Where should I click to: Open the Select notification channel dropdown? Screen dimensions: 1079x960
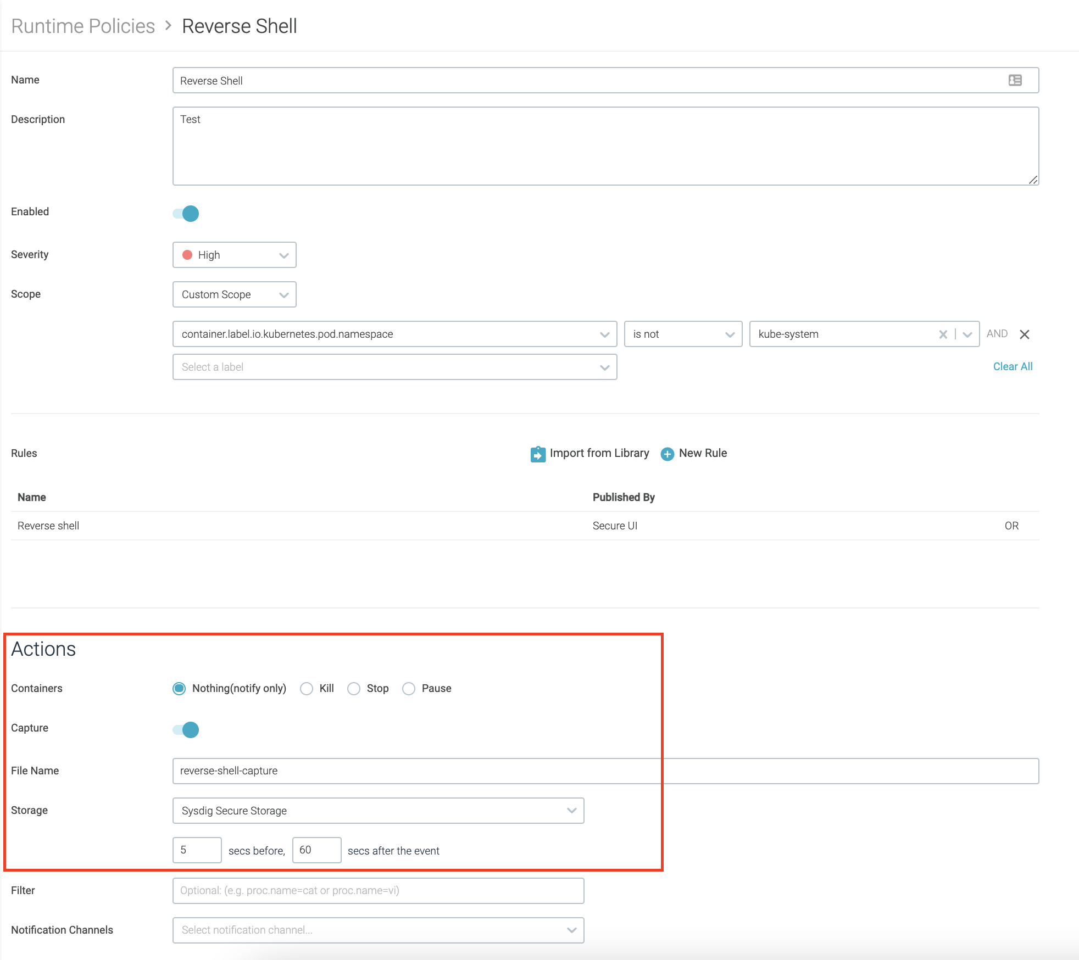tap(378, 930)
